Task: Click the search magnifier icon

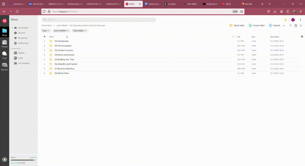Action: (45, 20)
